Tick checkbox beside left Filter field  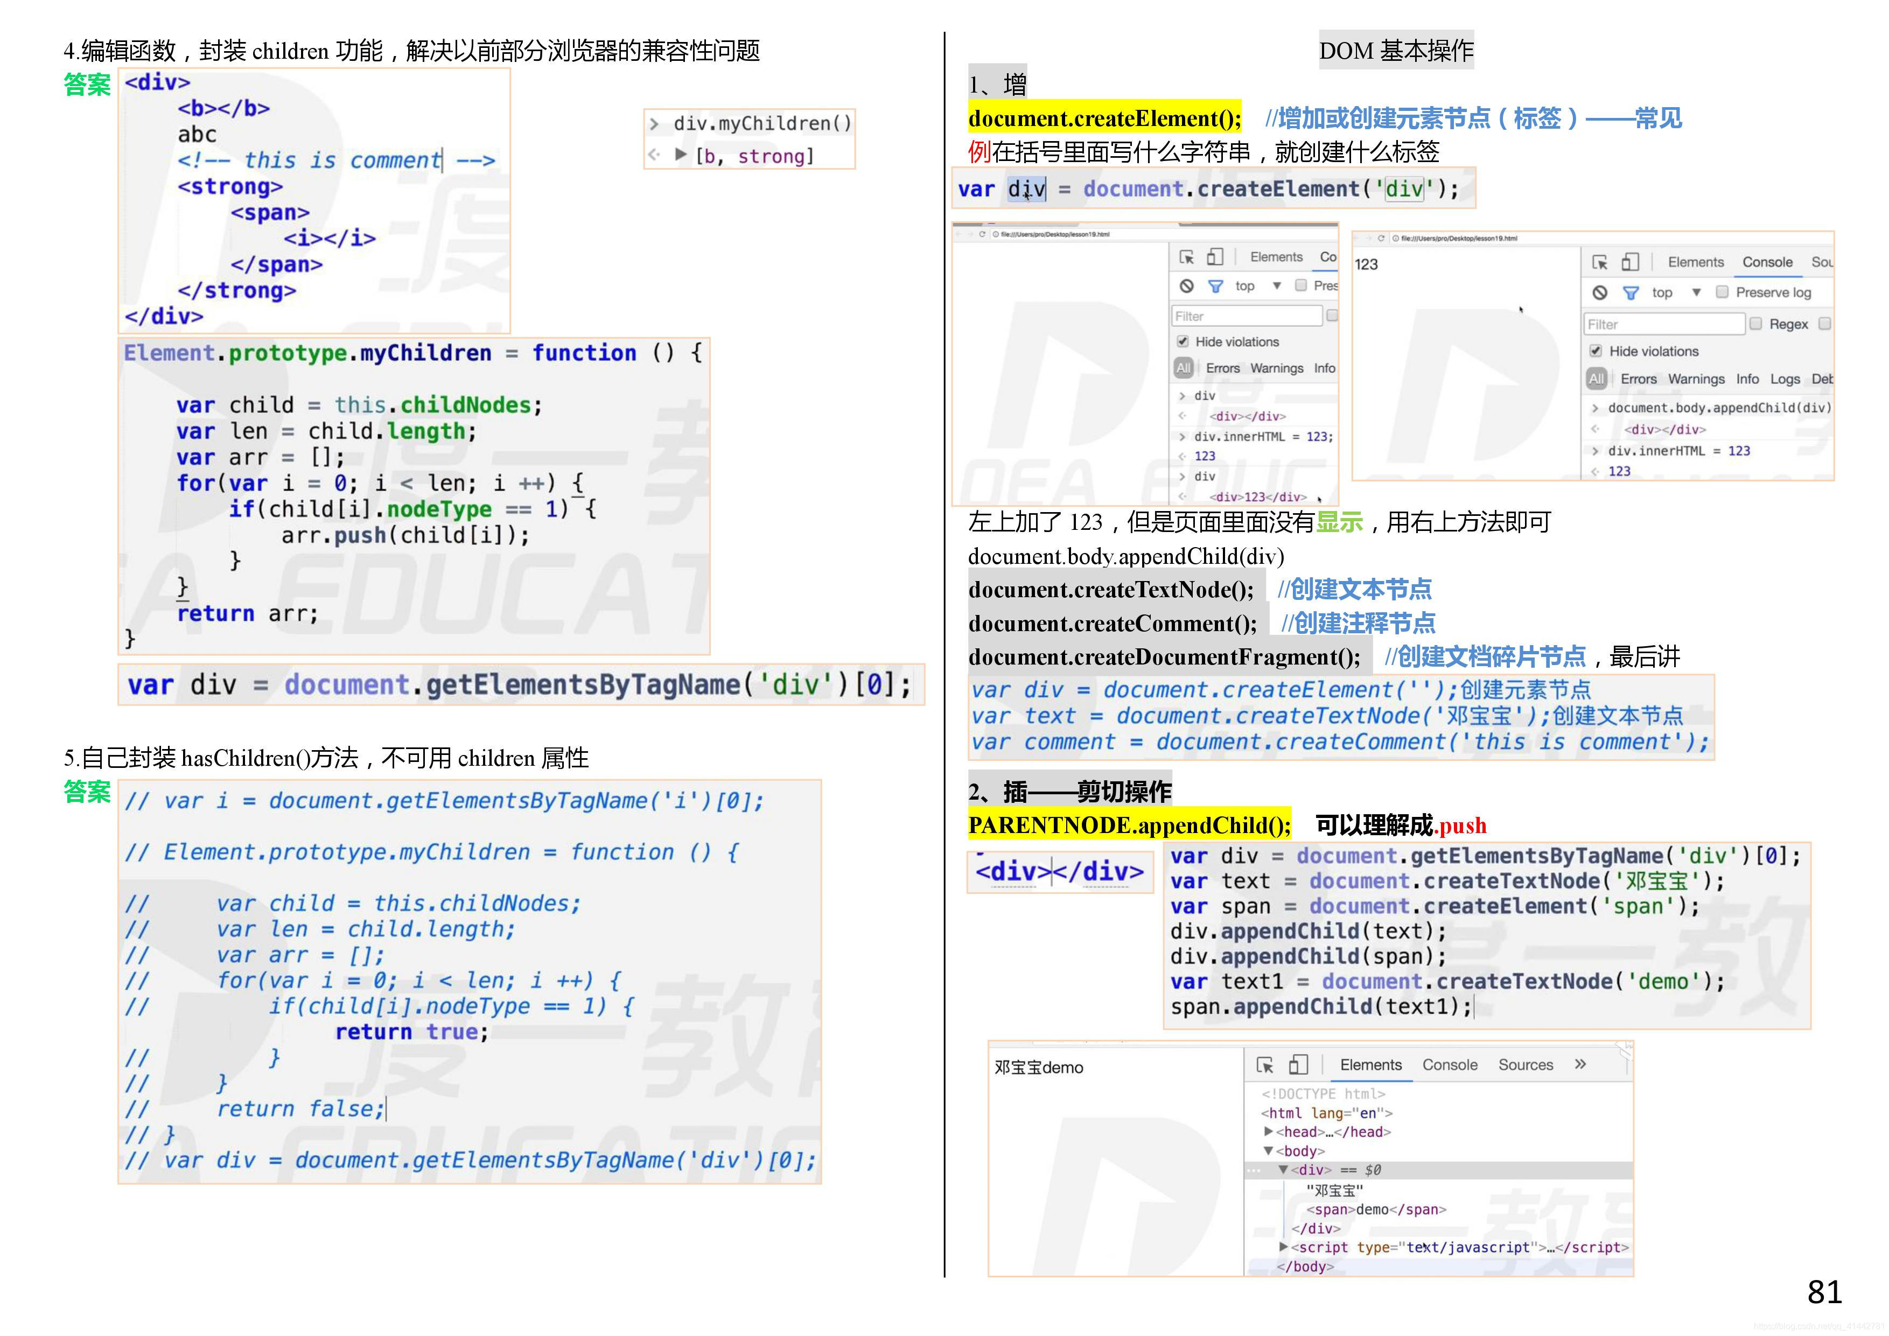pyautogui.click(x=1332, y=315)
